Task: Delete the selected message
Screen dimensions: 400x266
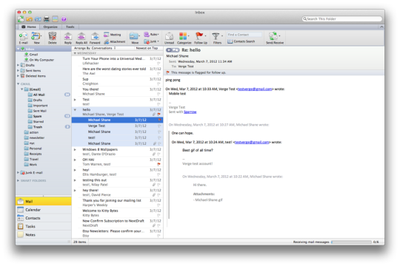Action: tap(53, 38)
